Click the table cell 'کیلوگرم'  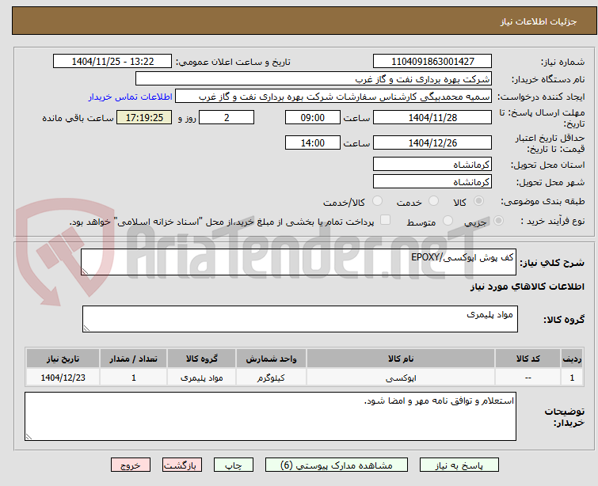tap(271, 378)
